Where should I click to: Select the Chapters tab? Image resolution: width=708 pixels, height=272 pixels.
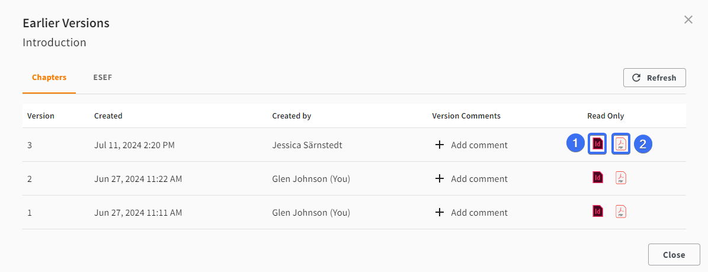(x=49, y=77)
